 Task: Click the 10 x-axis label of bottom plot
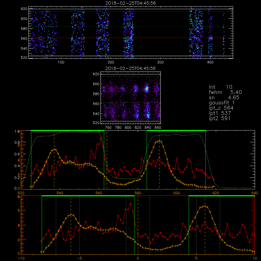(x=255, y=258)
